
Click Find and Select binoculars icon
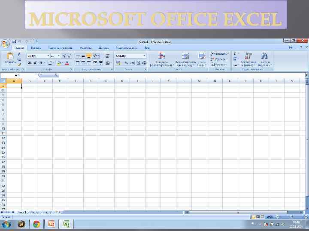[264, 56]
